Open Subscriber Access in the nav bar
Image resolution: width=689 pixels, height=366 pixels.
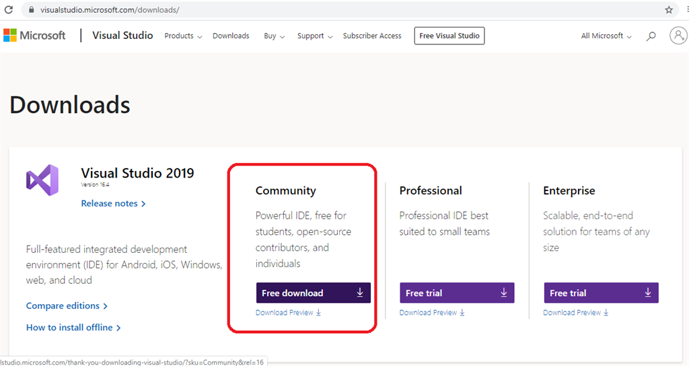point(372,36)
